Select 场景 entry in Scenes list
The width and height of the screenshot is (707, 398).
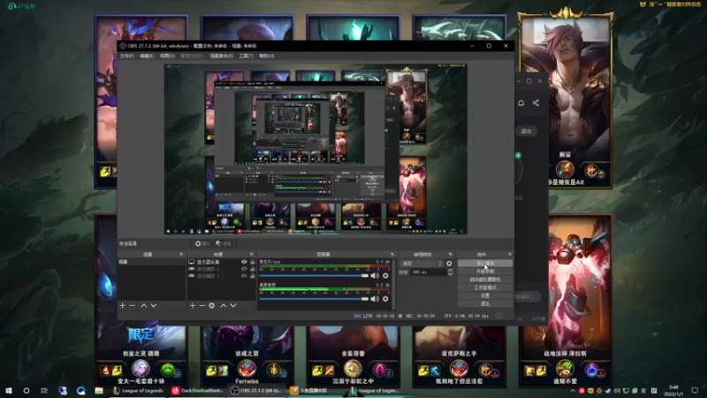(x=151, y=262)
